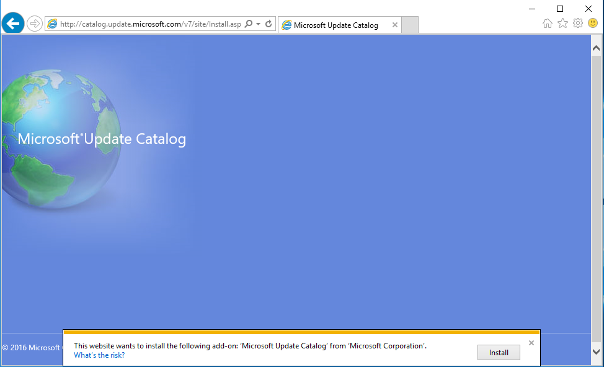The width and height of the screenshot is (604, 367).
Task: Click the vertical scrollbar track
Action: [597, 200]
